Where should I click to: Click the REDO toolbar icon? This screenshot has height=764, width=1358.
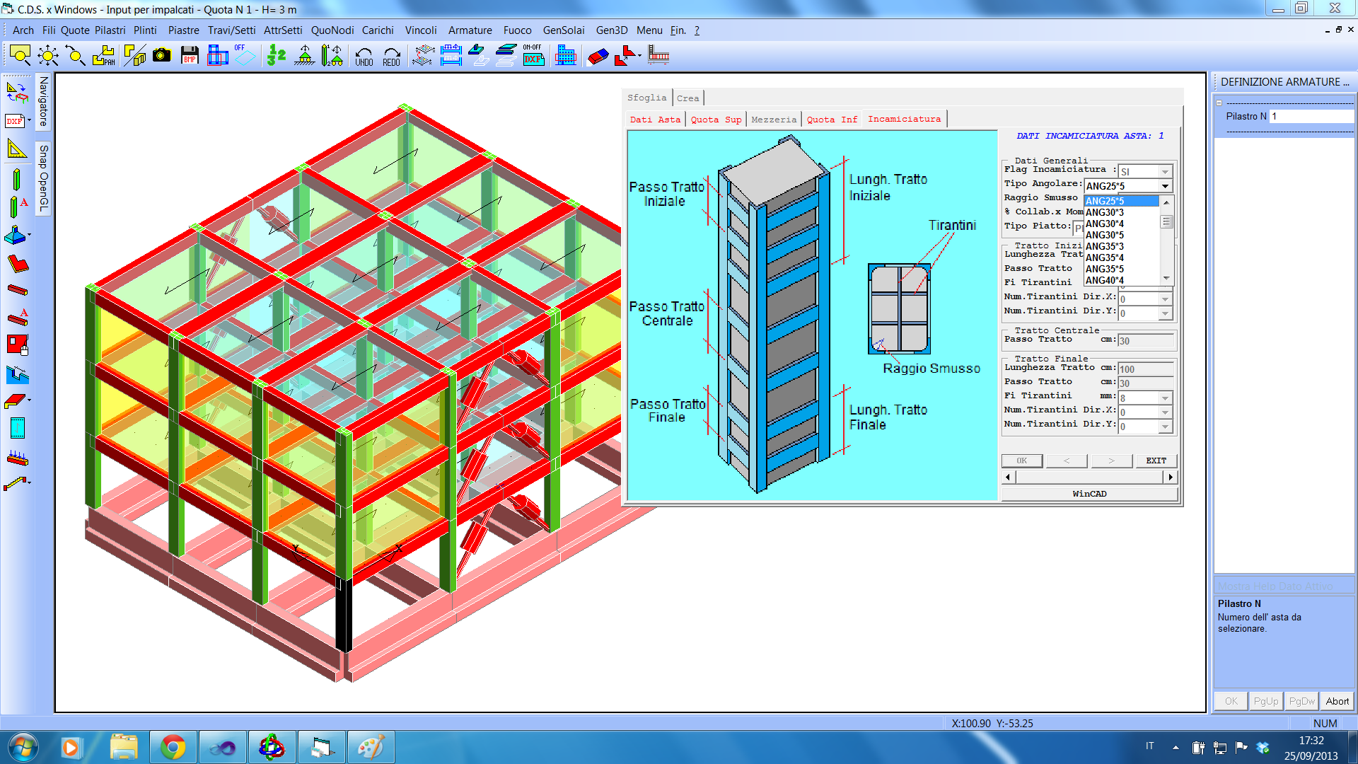(391, 56)
